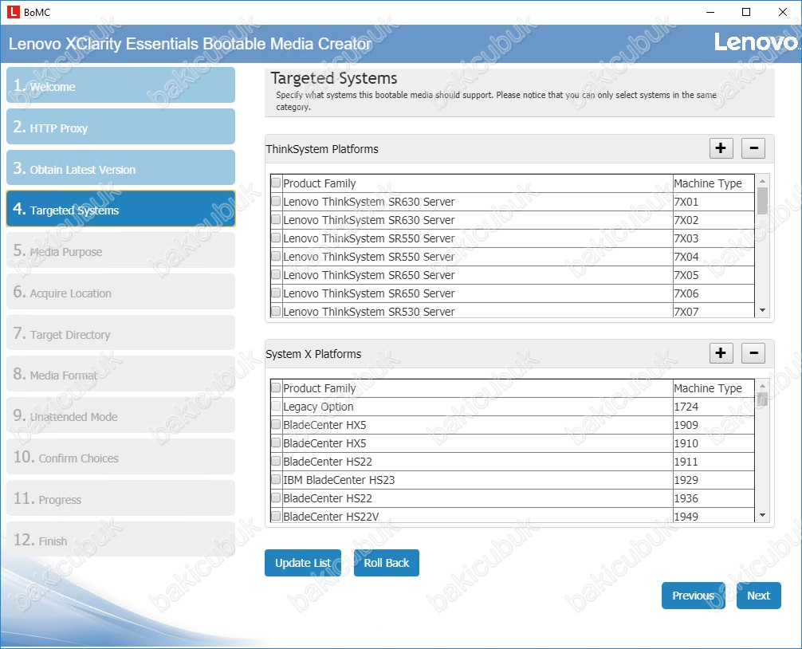Click the 'IBM BladeCenter HS23' row text
The width and height of the screenshot is (802, 649).
[339, 480]
